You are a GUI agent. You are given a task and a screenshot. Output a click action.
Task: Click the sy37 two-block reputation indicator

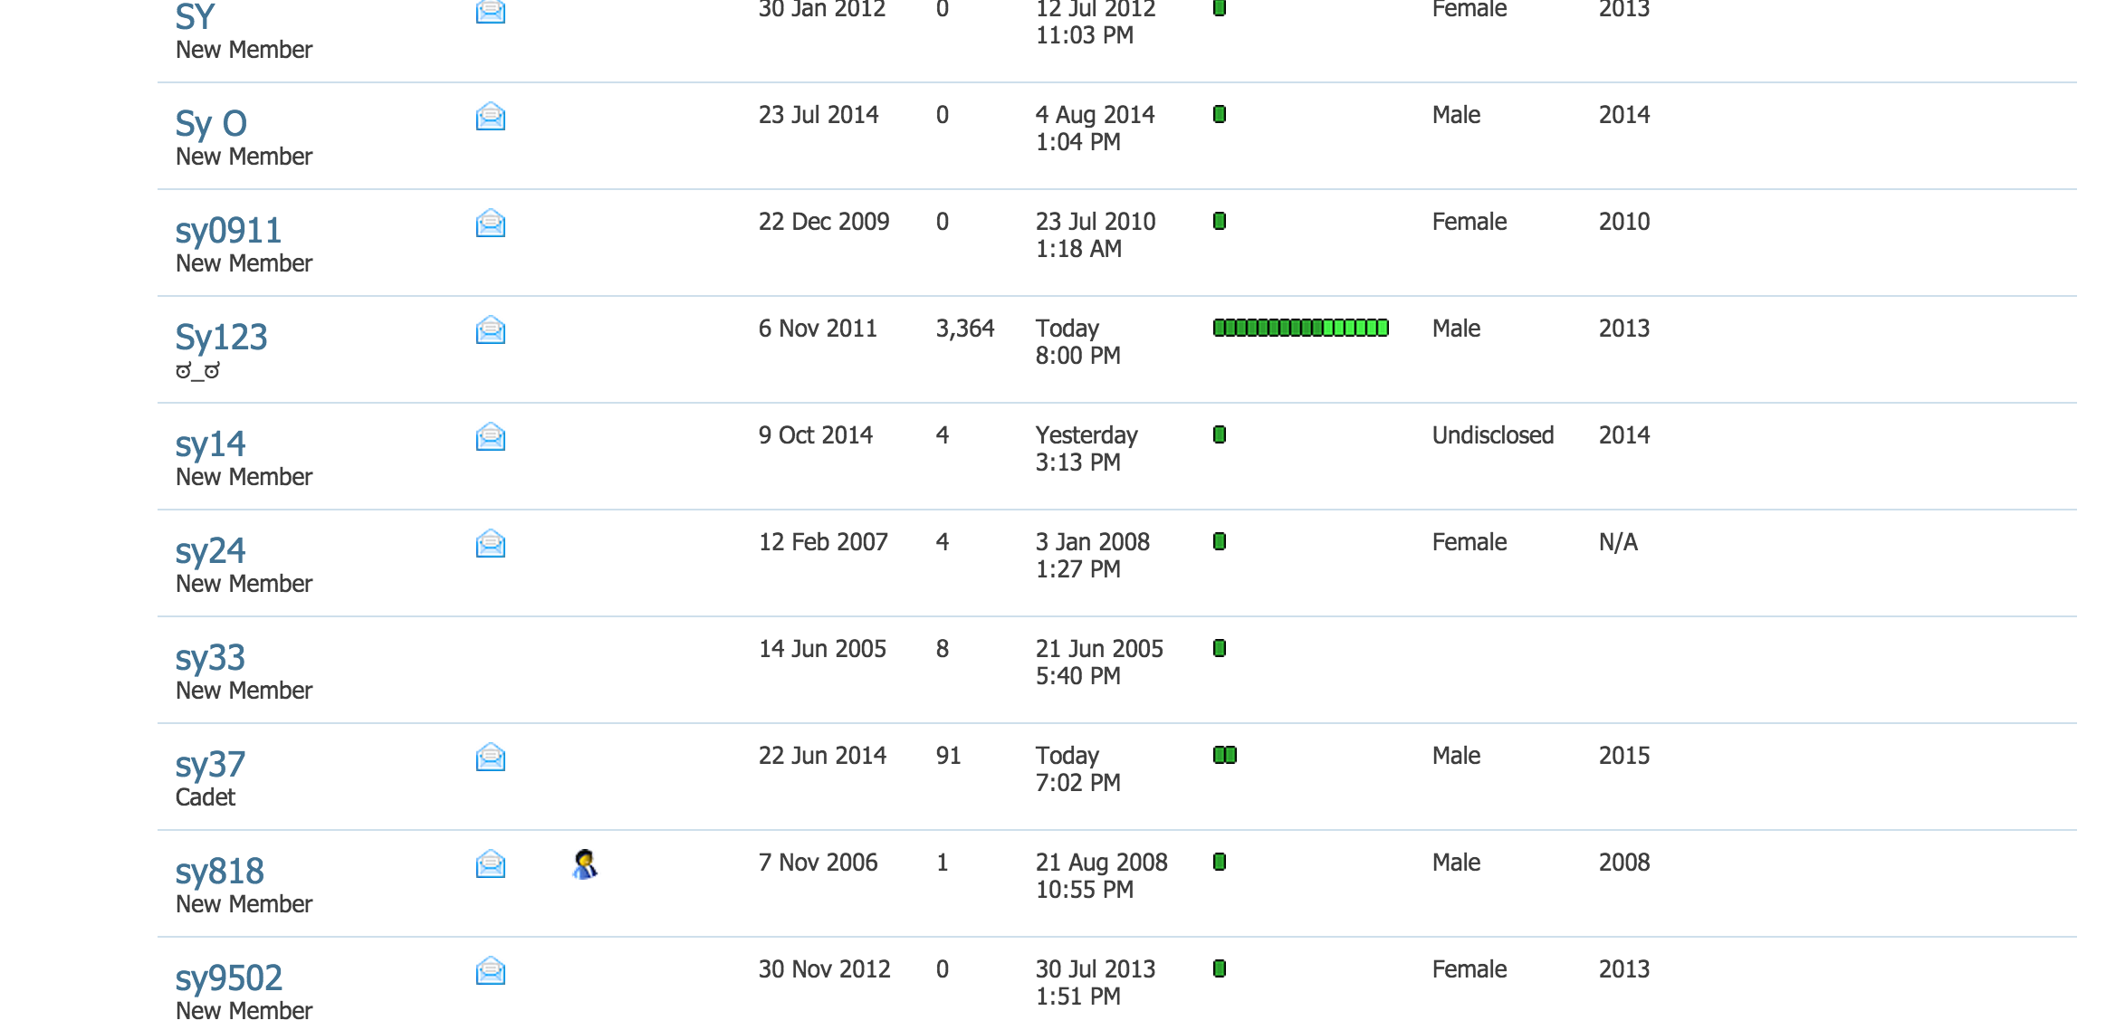[x=1224, y=755]
